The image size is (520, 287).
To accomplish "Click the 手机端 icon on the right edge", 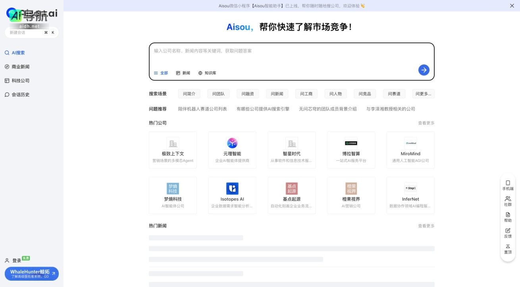I will click(x=508, y=185).
